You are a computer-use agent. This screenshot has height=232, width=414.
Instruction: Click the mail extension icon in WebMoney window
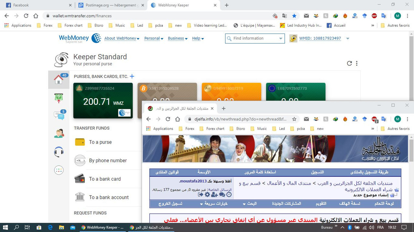coord(306,15)
